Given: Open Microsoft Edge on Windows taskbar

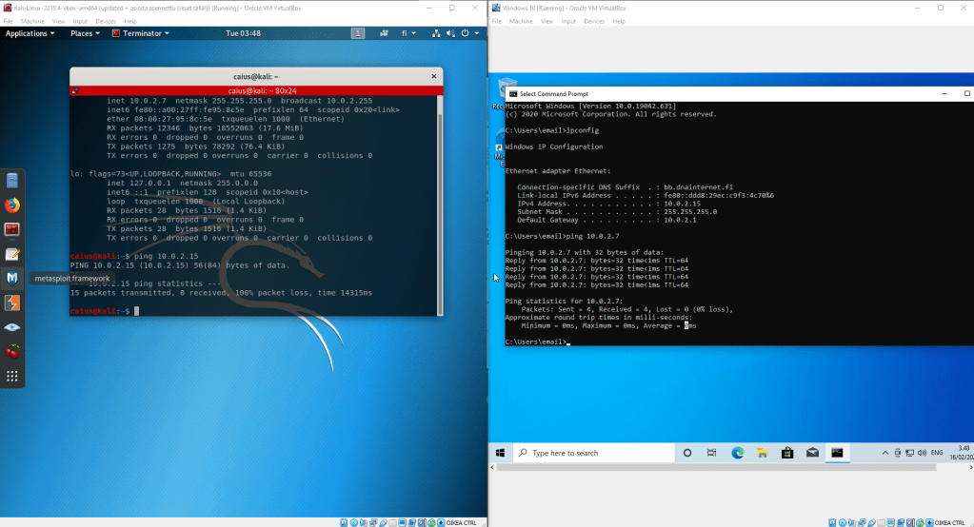Looking at the screenshot, I should click(738, 454).
